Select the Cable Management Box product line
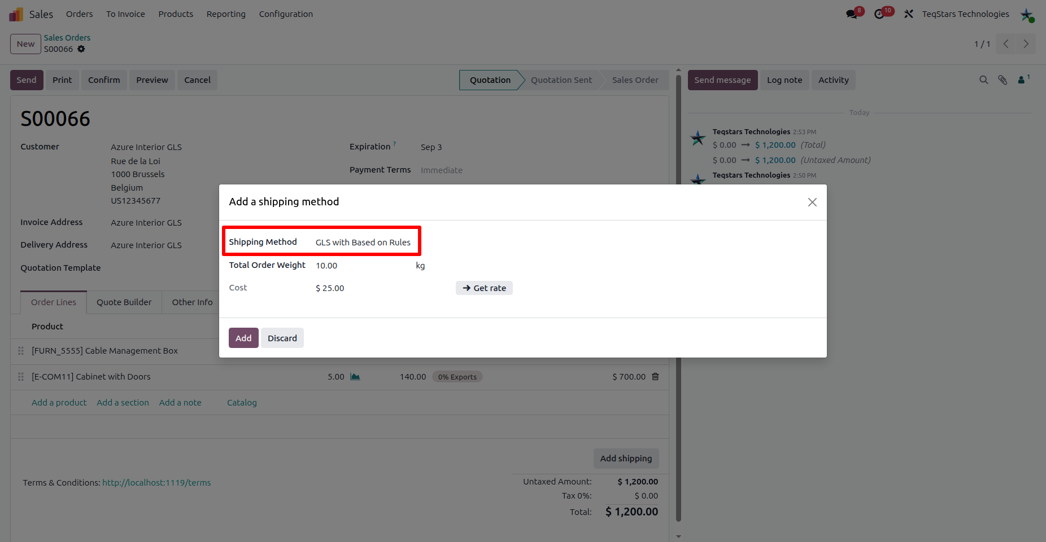This screenshot has width=1046, height=542. tap(104, 351)
